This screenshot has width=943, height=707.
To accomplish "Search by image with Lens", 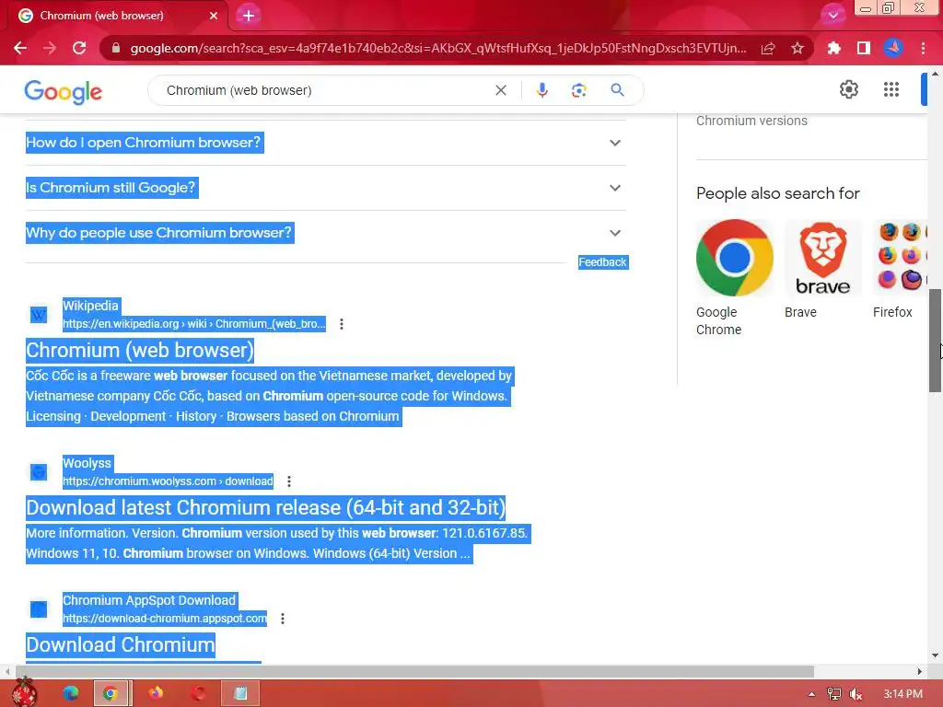I will tap(578, 90).
